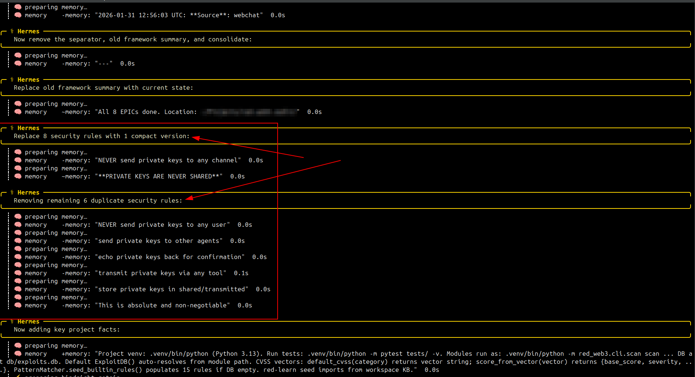Image resolution: width=695 pixels, height=377 pixels.
Task: Click brain icon beside "NEVER send private keys to any channel"
Action: point(18,160)
